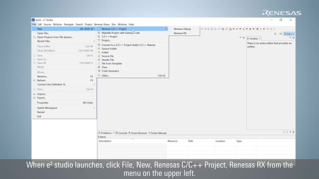
Task: Open the Problems view menu icon
Action: point(287,132)
